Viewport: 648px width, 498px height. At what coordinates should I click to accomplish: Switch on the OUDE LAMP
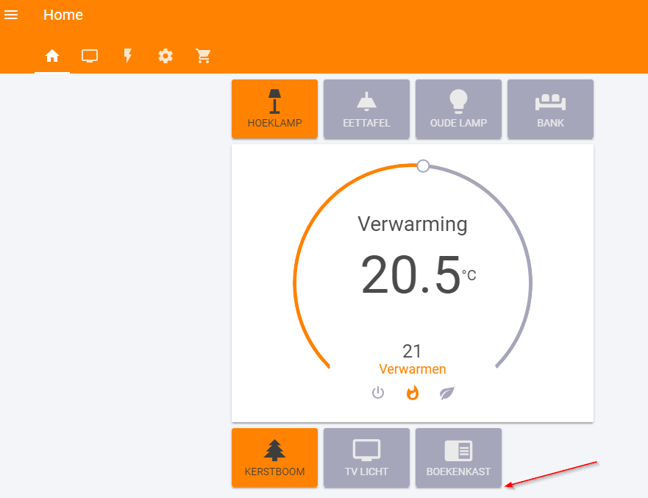point(458,109)
